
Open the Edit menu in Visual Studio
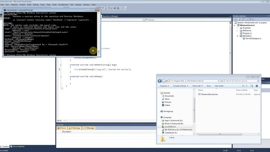[x=2, y=5]
